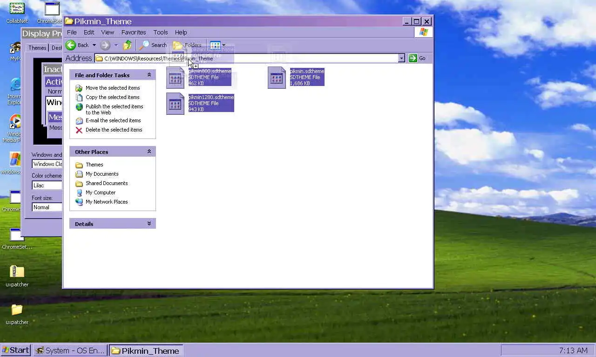
Task: Expand the address bar dropdown arrow
Action: pyautogui.click(x=401, y=58)
